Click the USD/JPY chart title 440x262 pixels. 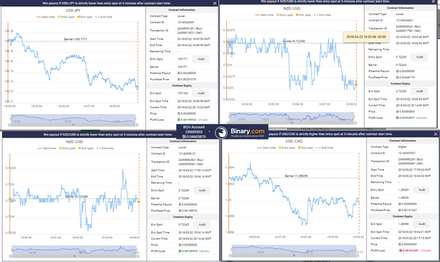pos(74,10)
